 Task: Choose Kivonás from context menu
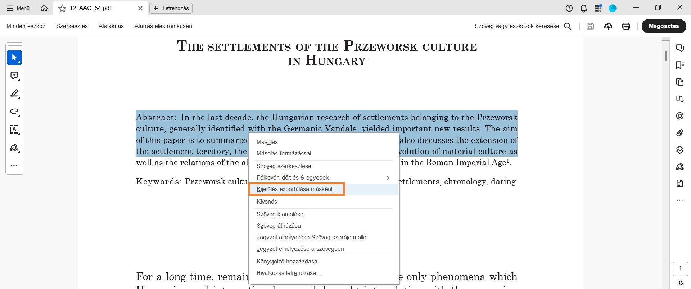(324, 202)
